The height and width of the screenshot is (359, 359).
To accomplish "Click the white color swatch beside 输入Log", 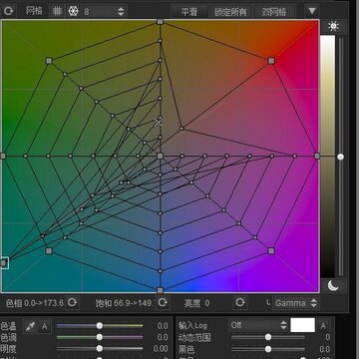I will [302, 325].
